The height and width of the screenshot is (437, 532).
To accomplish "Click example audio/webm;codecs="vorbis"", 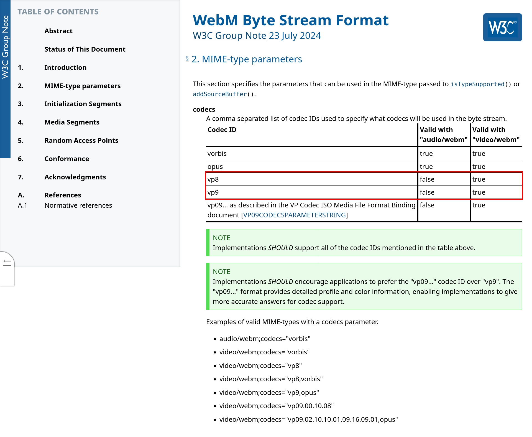I will coord(265,339).
